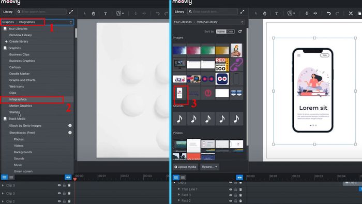Lock Thin Line 1 layer
This screenshot has width=362, height=204.
(236, 189)
